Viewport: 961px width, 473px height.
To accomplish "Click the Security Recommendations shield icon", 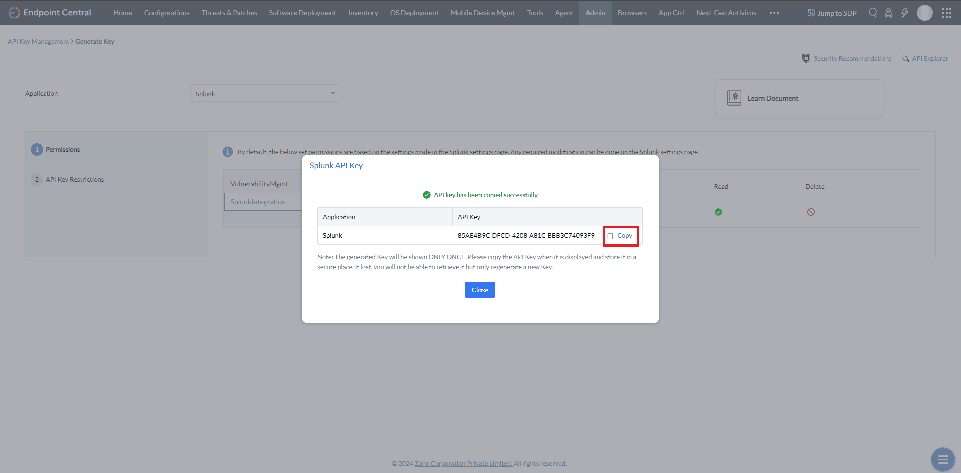I will pos(806,58).
